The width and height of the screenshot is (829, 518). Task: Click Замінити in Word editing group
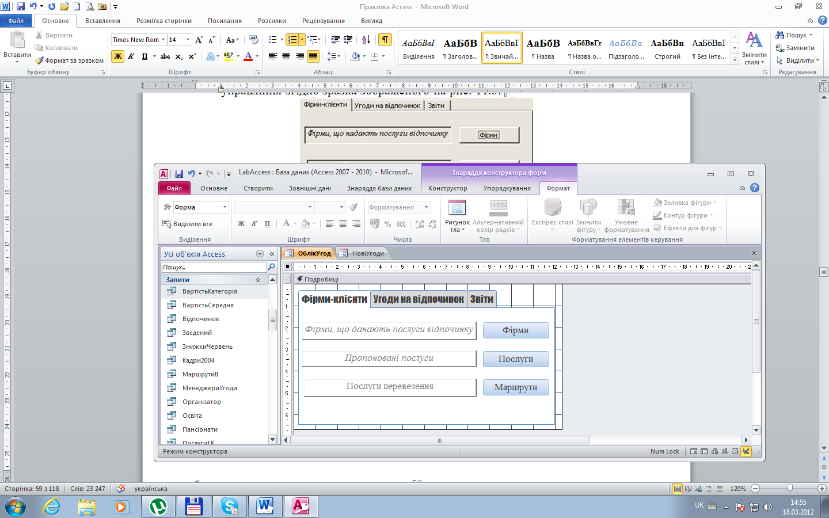click(x=795, y=48)
